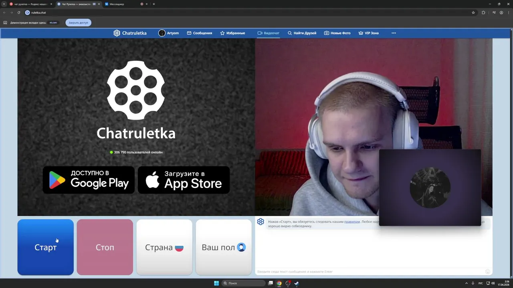Open the Ваш пол gender selector
Image resolution: width=513 pixels, height=288 pixels.
tap(224, 247)
